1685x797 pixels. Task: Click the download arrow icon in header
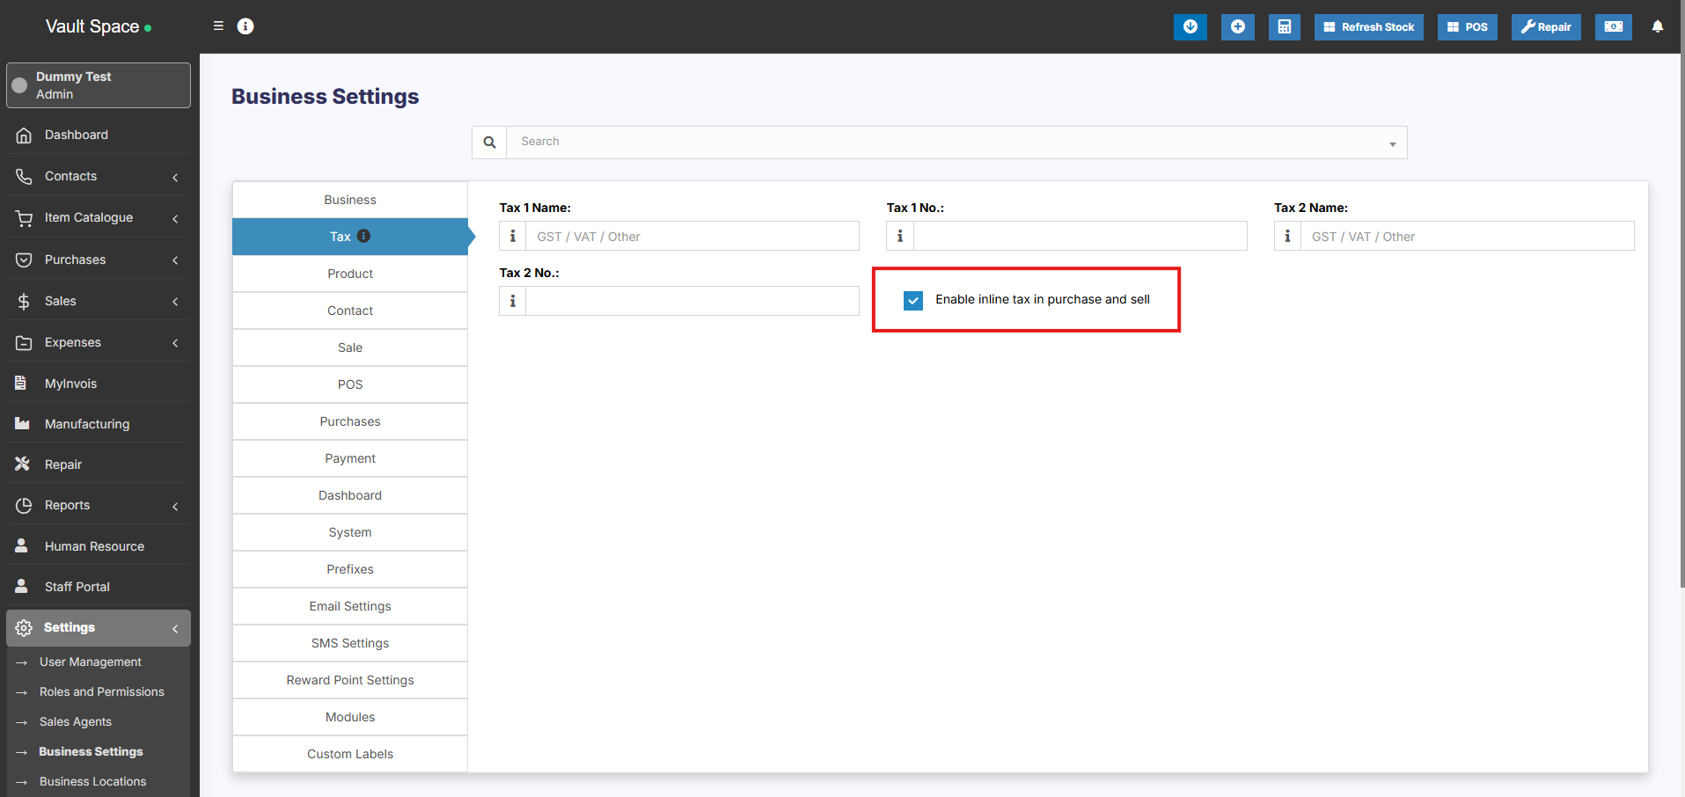(1190, 27)
